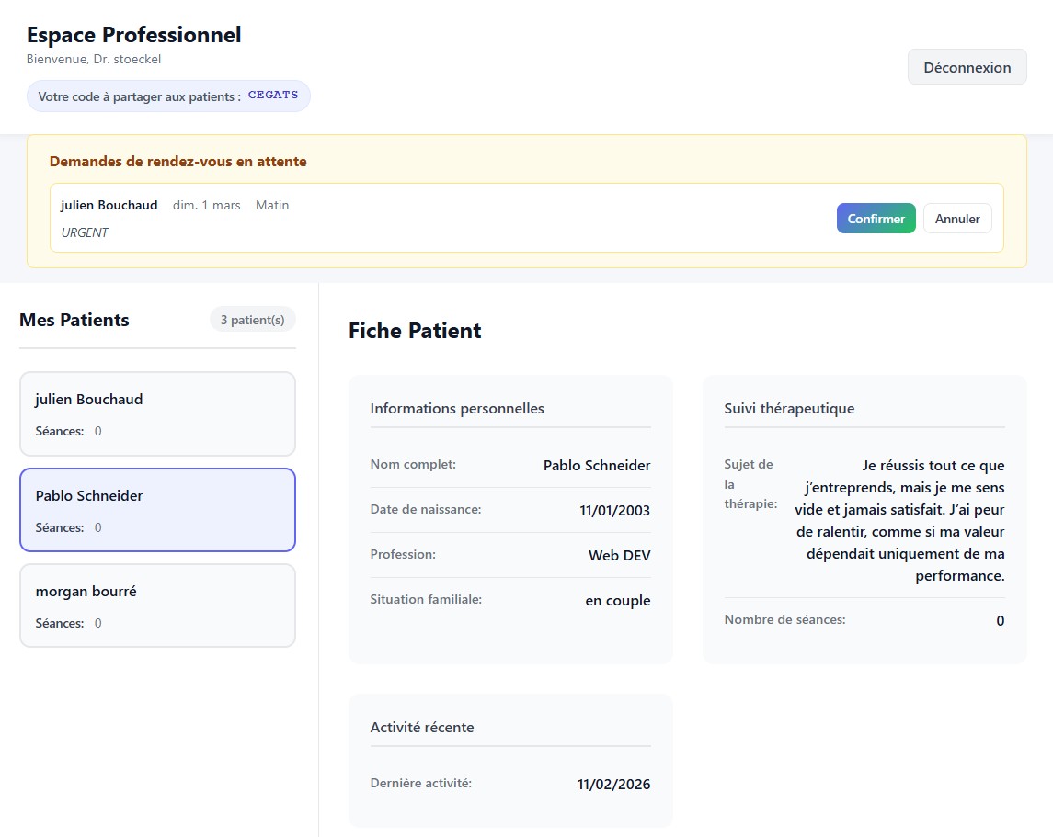The image size is (1053, 837).
Task: Click the dim. 1 mars appointment date
Action: pos(206,205)
